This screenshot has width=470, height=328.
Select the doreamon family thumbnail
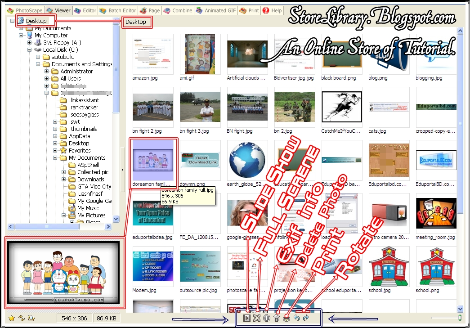click(x=153, y=161)
